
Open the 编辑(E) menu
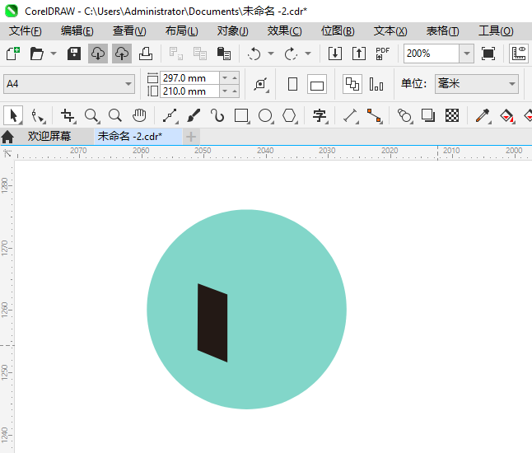[x=77, y=31]
